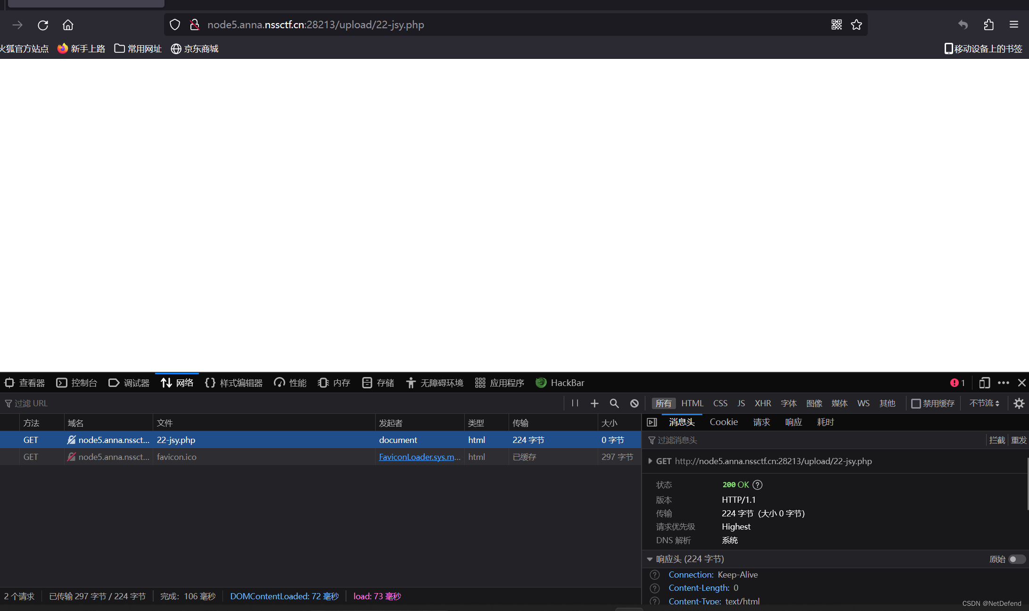Collapse the 响应头 section
Screen dimensions: 1029x611
(x=650, y=559)
